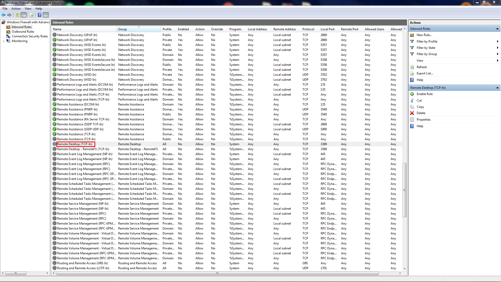Click Show/Hide Action Pane toolbar icon
Screen dimensions: 501x282
46,15
